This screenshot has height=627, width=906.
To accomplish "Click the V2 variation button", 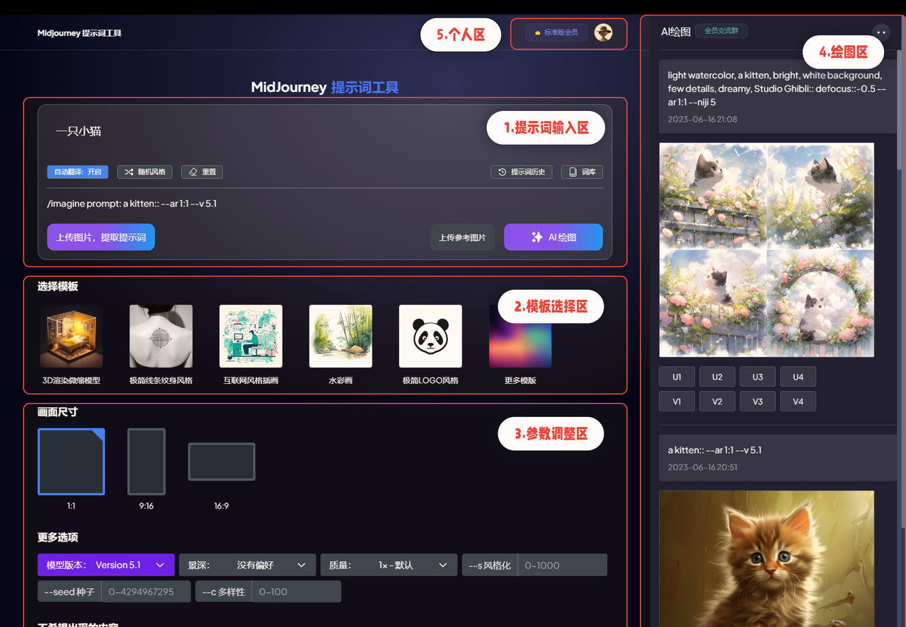I will click(717, 402).
